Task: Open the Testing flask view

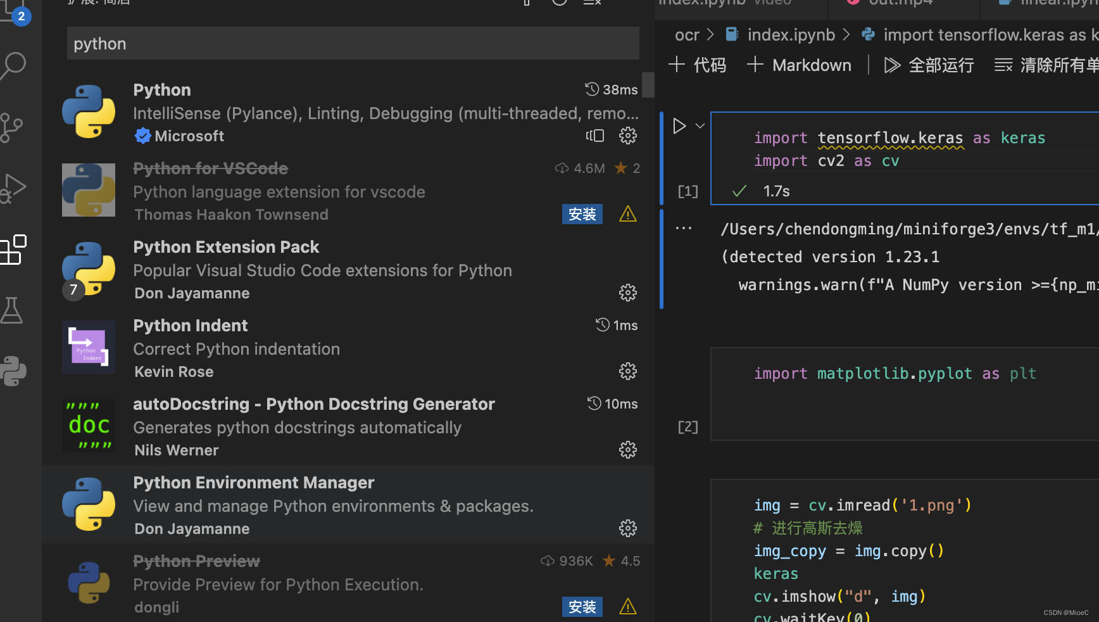Action: pos(12,310)
